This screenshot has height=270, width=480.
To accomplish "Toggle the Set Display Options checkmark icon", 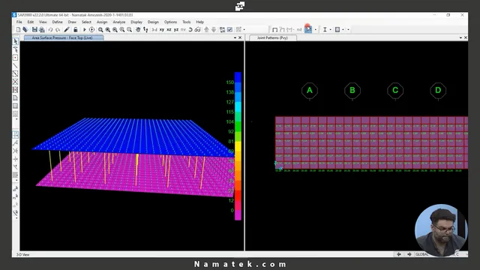I will (x=229, y=30).
